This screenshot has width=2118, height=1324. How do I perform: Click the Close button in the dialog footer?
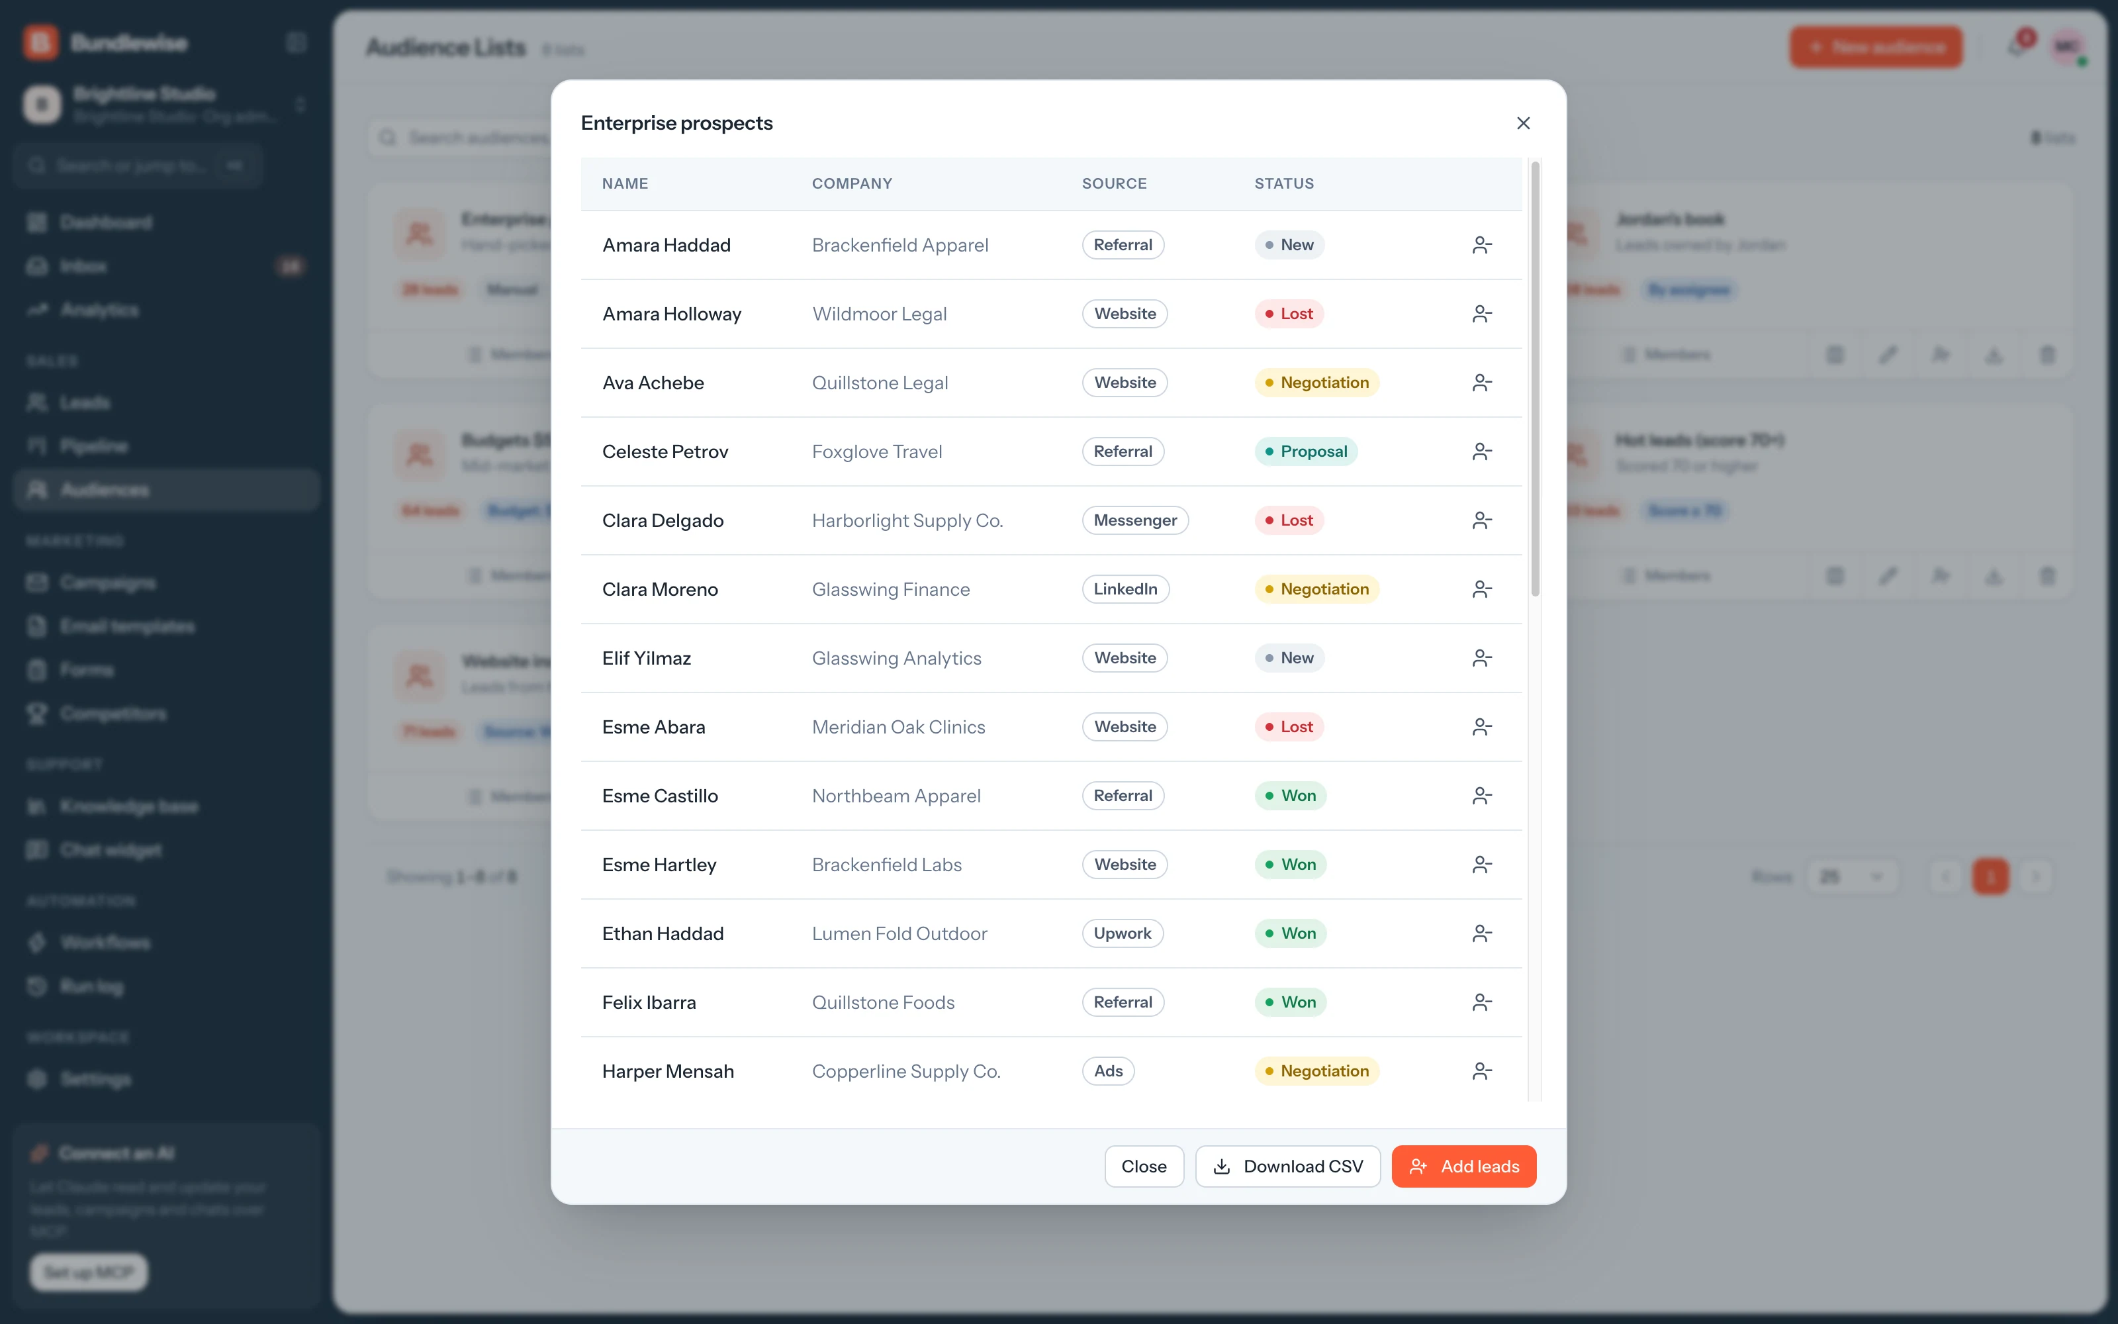pos(1144,1166)
